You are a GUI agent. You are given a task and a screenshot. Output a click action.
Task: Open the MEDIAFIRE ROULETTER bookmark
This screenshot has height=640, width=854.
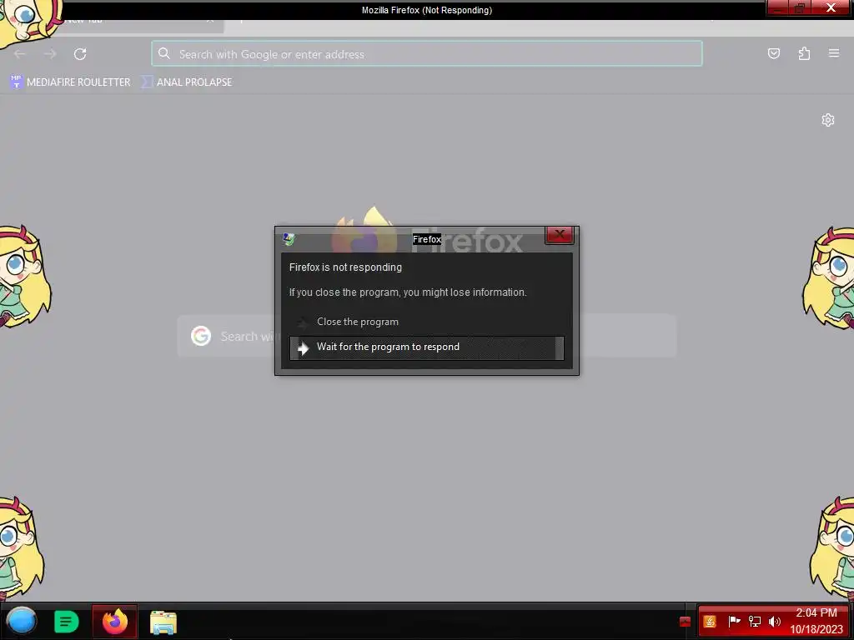(70, 82)
